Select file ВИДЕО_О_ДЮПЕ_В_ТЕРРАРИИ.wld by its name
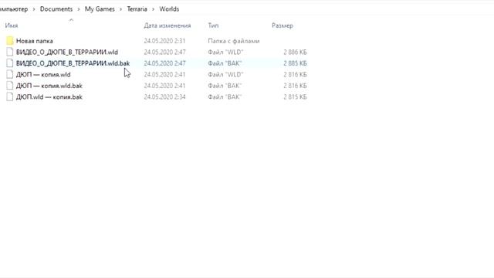This screenshot has height=278, width=494. click(67, 52)
